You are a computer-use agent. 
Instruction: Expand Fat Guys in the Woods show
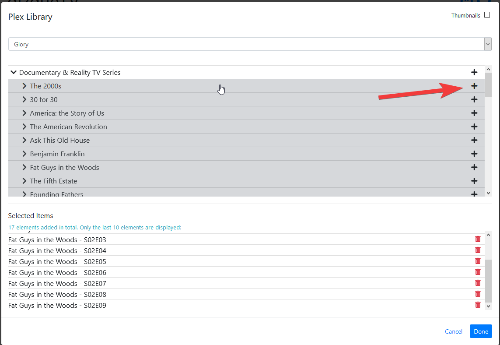point(24,167)
